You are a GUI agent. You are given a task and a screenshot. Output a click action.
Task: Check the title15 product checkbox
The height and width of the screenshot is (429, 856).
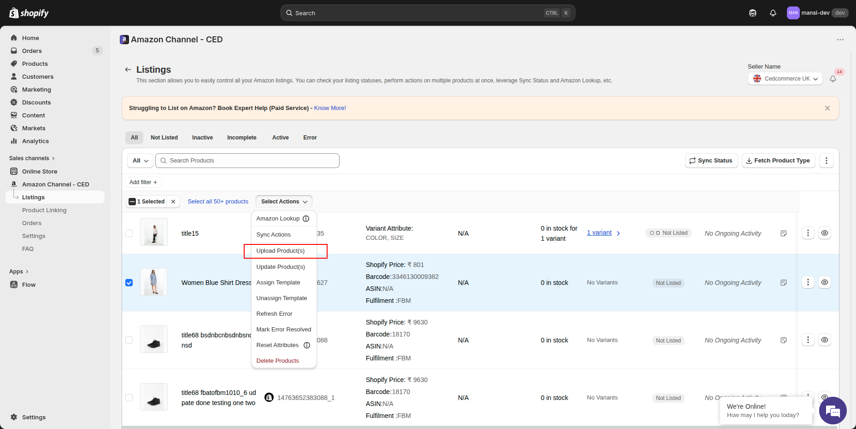[x=129, y=233]
